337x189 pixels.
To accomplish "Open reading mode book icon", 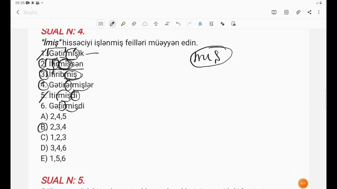I will (x=274, y=12).
